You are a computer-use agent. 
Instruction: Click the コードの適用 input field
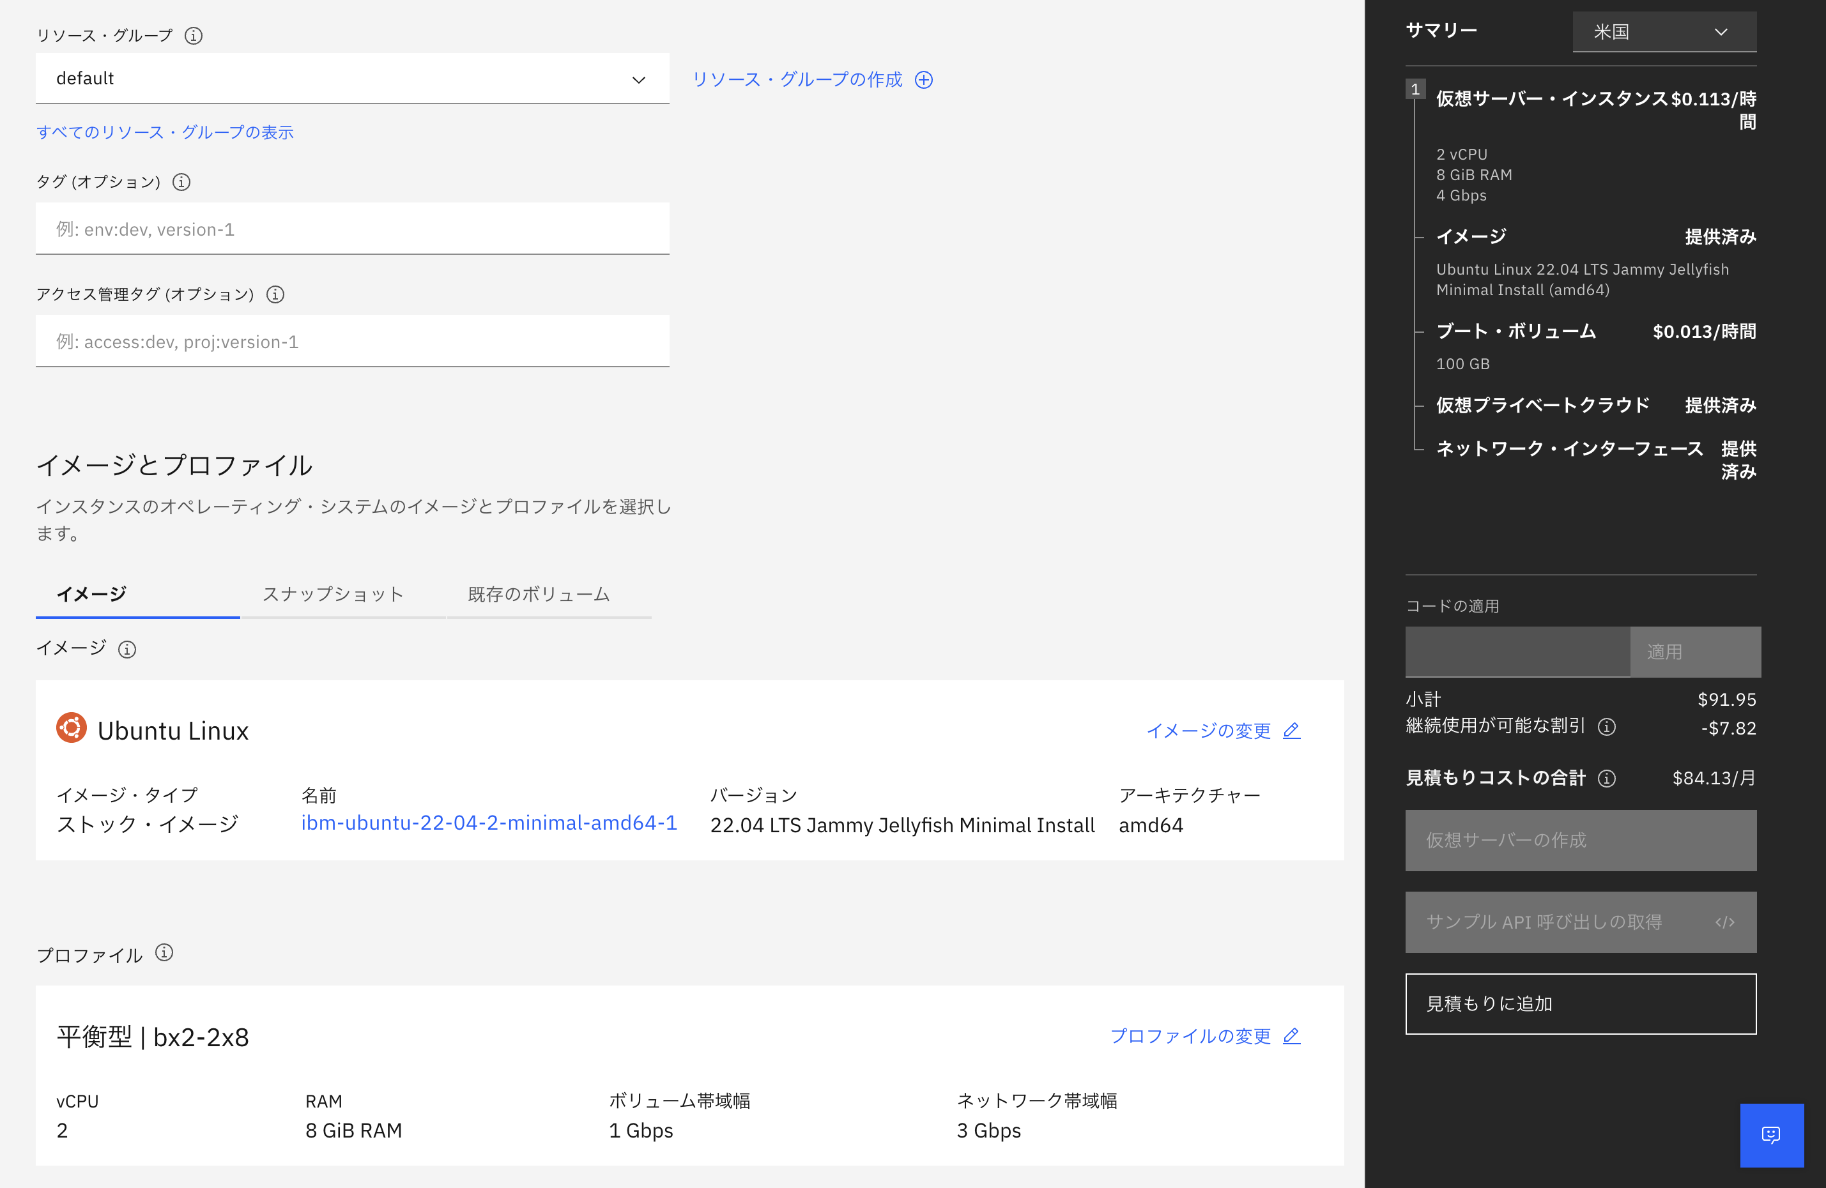coord(1517,652)
